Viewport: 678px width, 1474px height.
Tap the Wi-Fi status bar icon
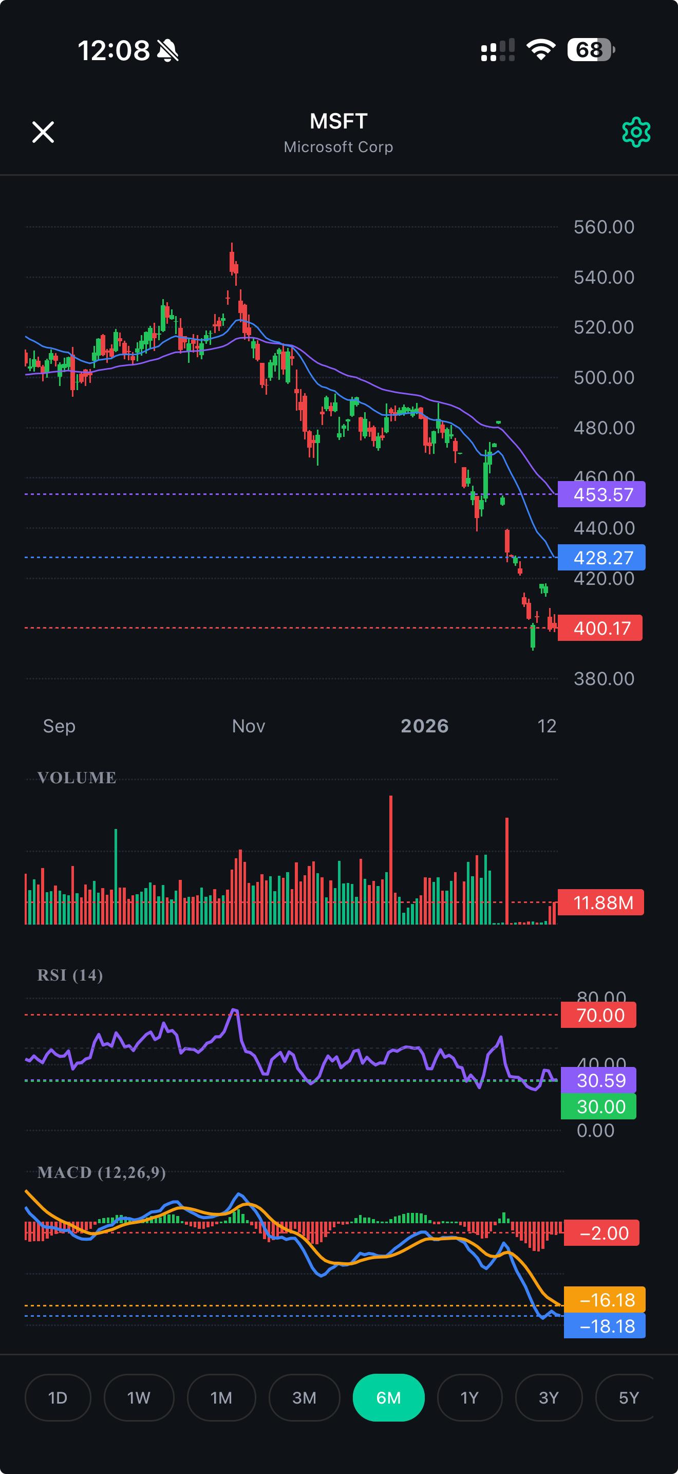click(541, 50)
